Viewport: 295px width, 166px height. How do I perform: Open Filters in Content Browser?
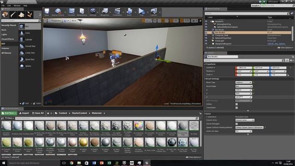tap(9, 118)
